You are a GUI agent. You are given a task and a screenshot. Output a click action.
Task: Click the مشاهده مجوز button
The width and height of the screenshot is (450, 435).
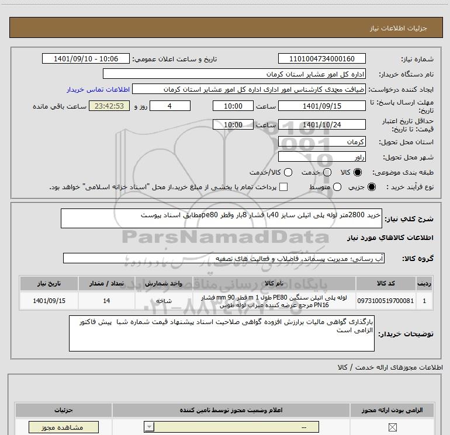pos(64,427)
